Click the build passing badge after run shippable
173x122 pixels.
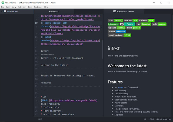[x=159, y=24]
